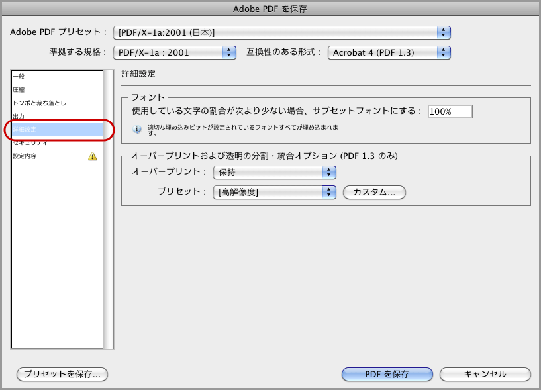Click the info icon in the フォント section
The width and height of the screenshot is (541, 390).
coord(137,130)
